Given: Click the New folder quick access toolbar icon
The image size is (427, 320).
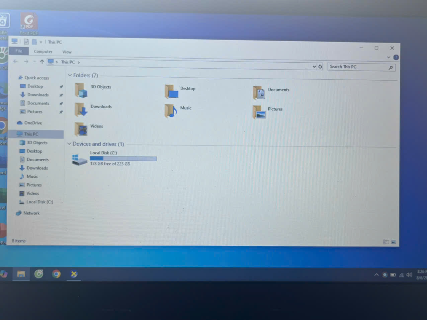Looking at the screenshot, I should tap(34, 42).
